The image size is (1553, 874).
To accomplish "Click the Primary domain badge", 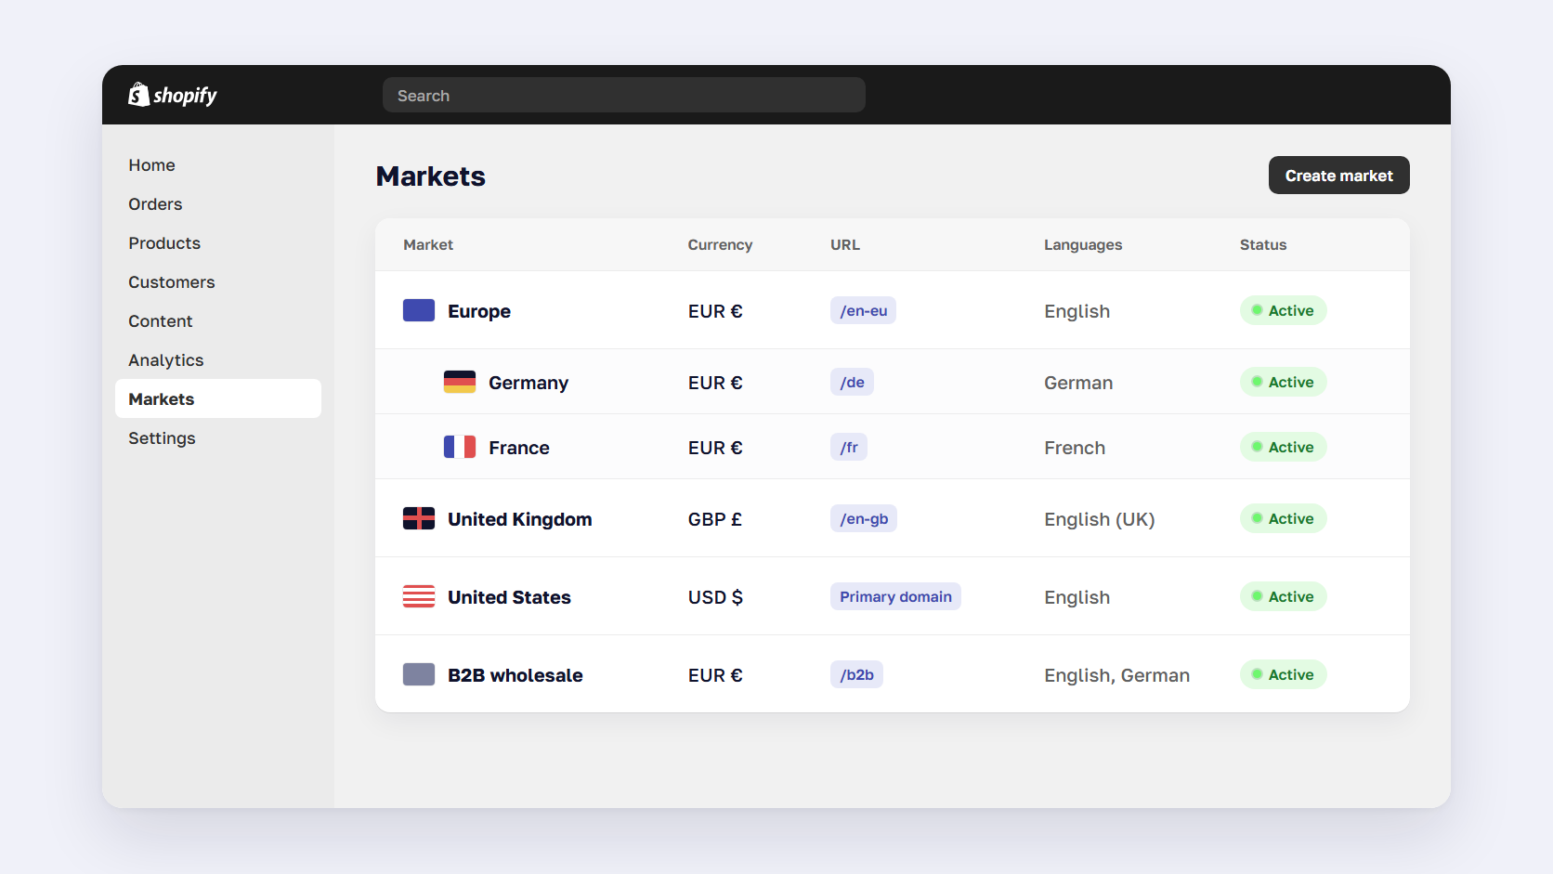I will [895, 596].
